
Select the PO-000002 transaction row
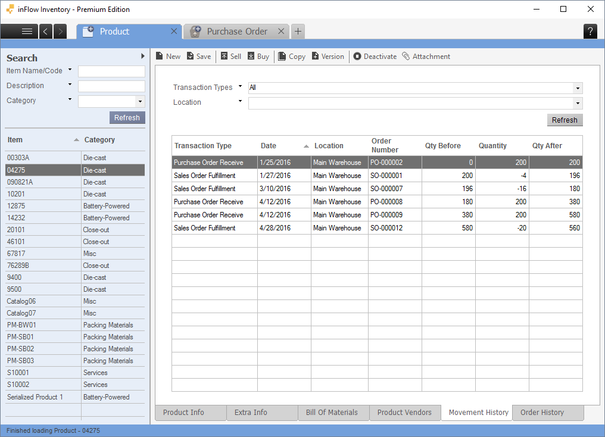tap(377, 163)
